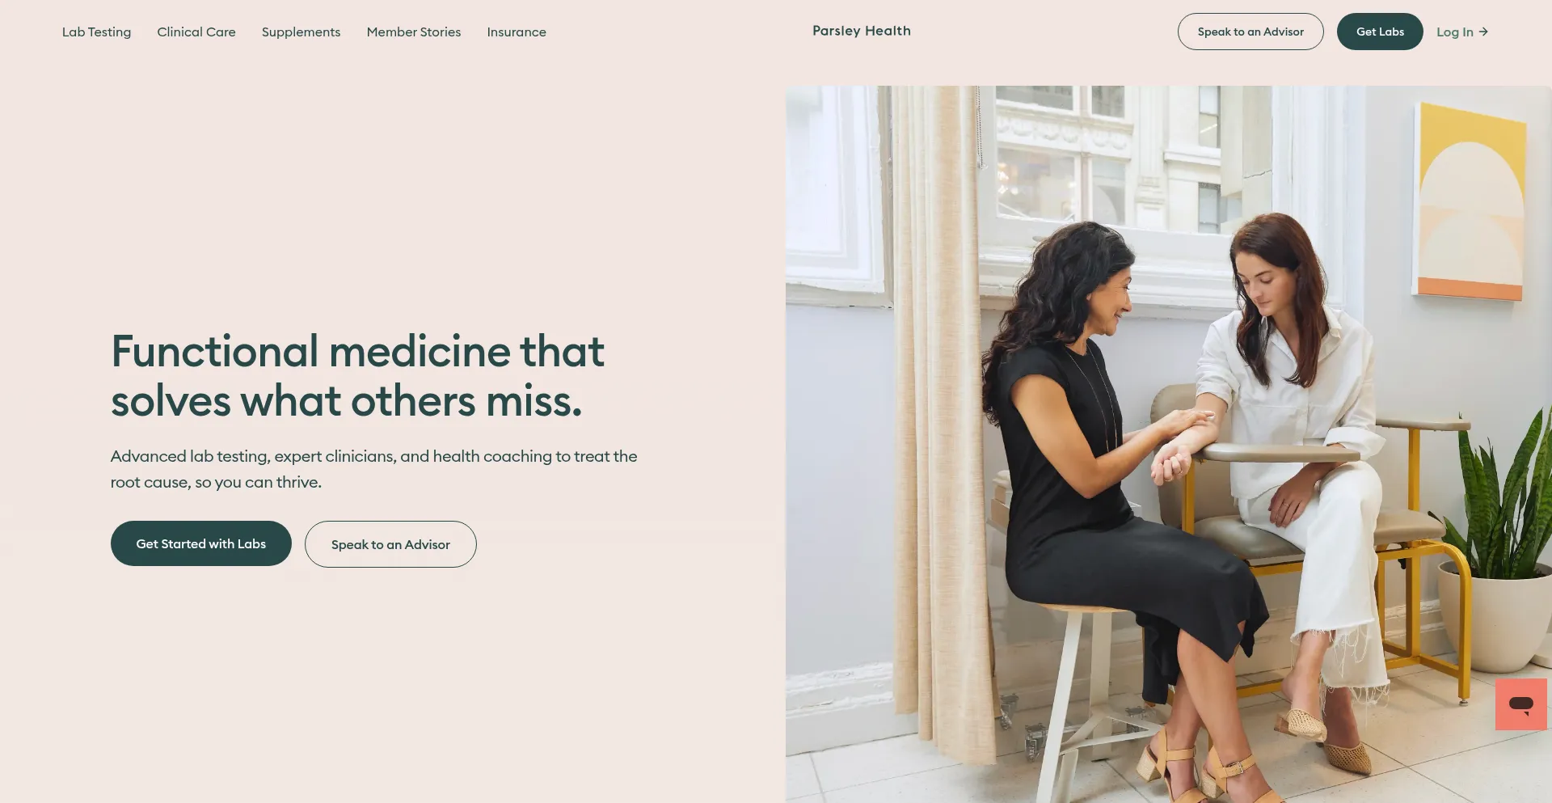Click the dark Get Labs button
Screen dimensions: 1552x803
[x=1380, y=32]
